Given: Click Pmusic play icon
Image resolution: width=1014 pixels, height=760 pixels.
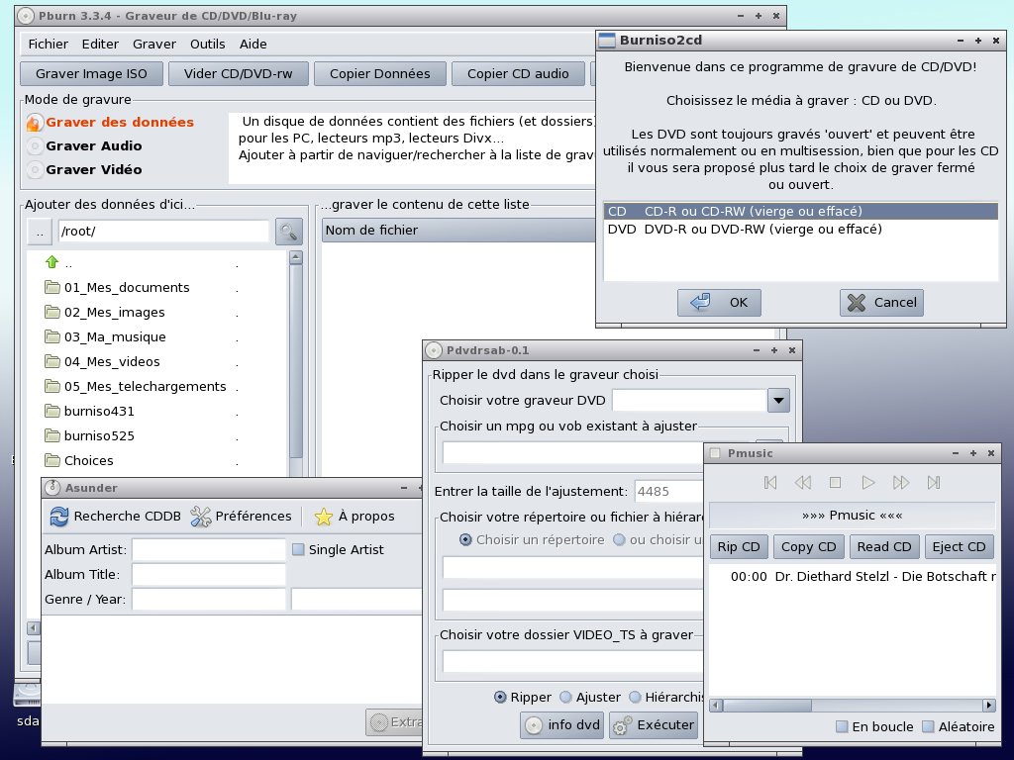Looking at the screenshot, I should [867, 483].
